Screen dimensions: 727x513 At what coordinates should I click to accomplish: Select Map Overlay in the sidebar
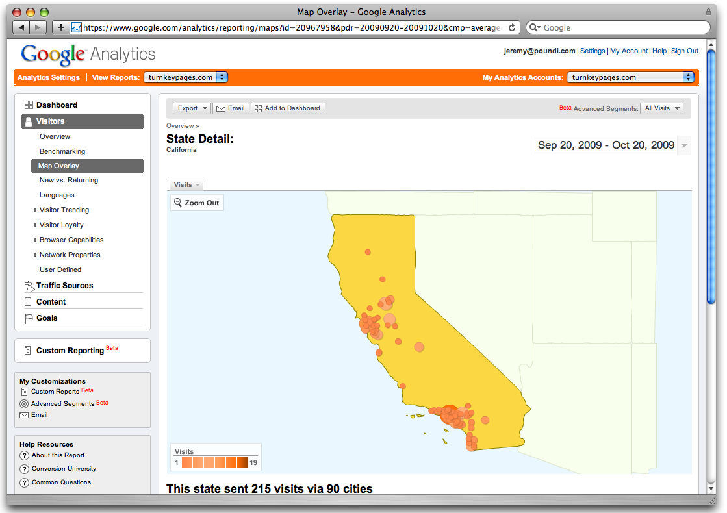[87, 166]
